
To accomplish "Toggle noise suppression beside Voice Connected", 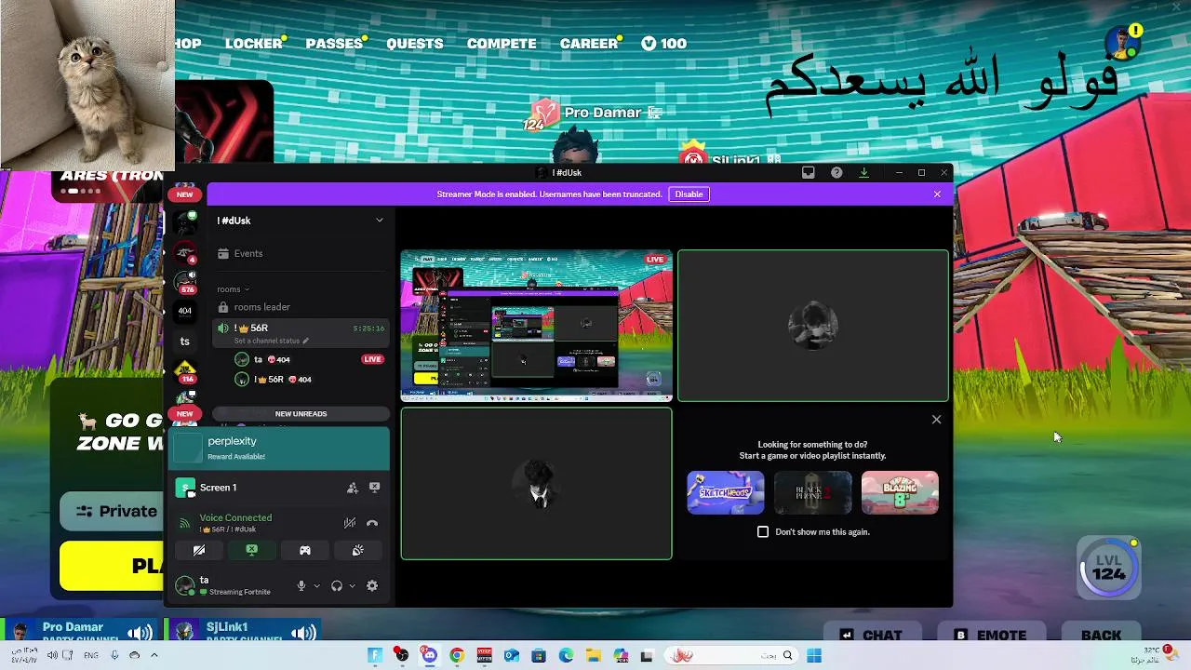I will point(350,523).
